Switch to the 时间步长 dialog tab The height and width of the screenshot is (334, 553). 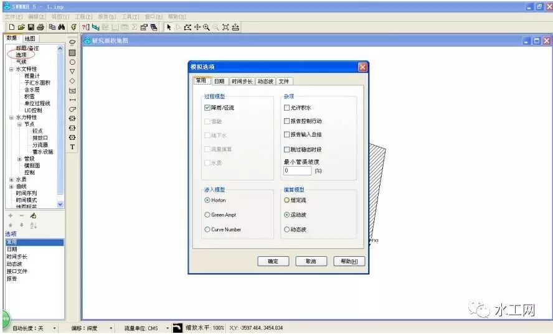point(242,81)
